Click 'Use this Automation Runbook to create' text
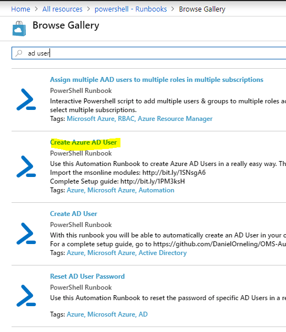This screenshot has width=286, height=332. 168,164
